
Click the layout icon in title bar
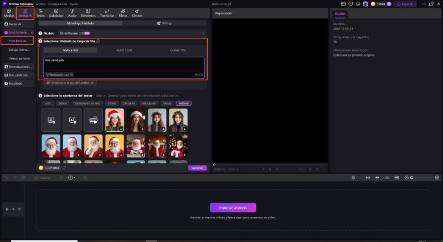343,4
